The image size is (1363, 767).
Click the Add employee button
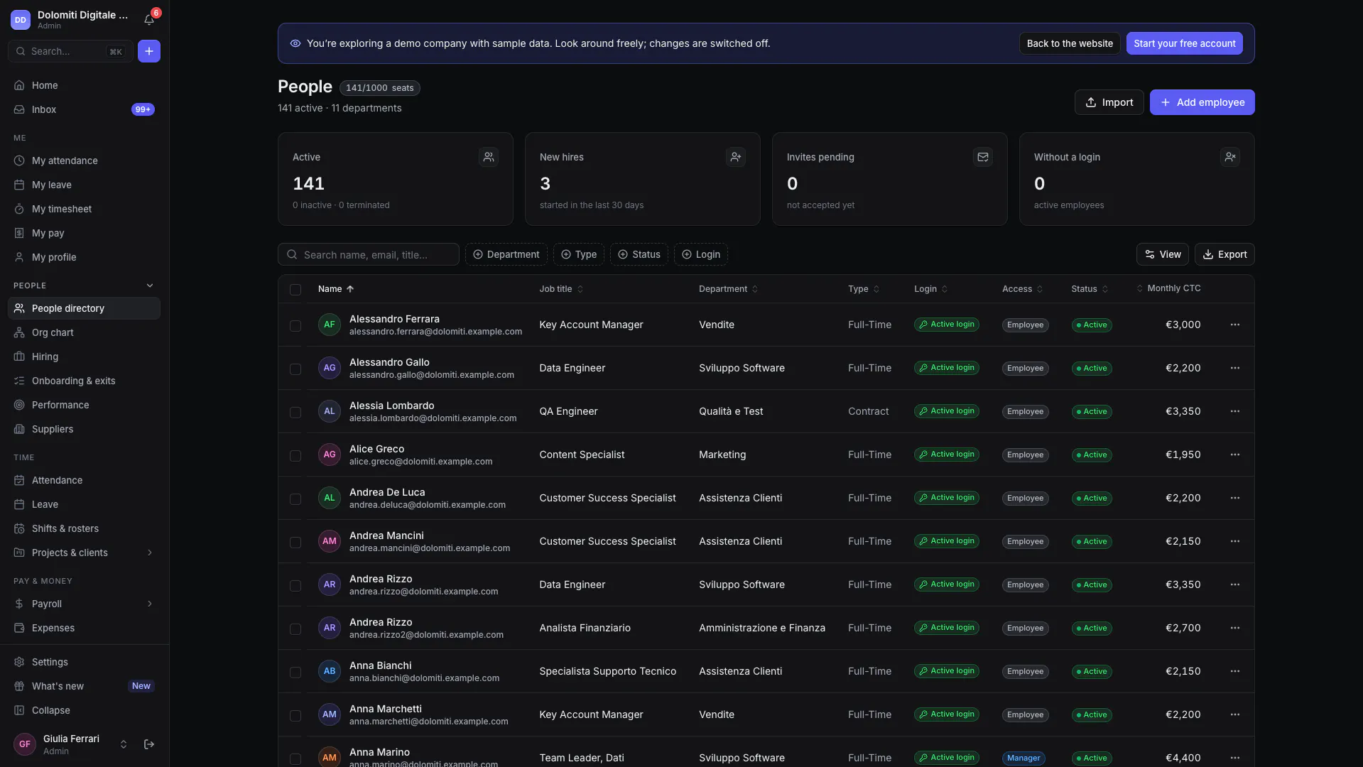(1202, 102)
